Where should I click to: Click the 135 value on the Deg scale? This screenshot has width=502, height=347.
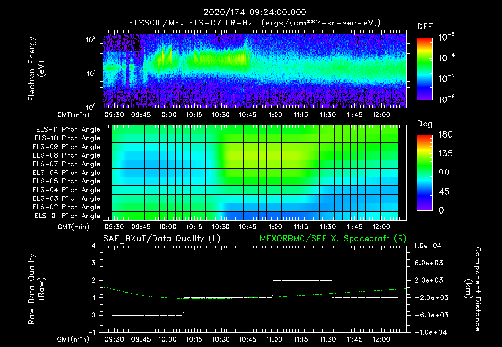click(445, 154)
